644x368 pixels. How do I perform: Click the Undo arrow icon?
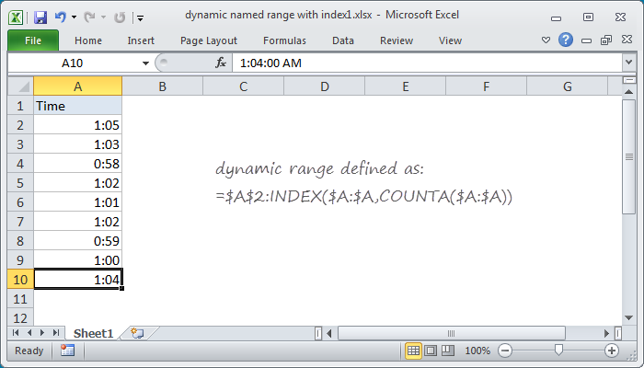[x=61, y=17]
